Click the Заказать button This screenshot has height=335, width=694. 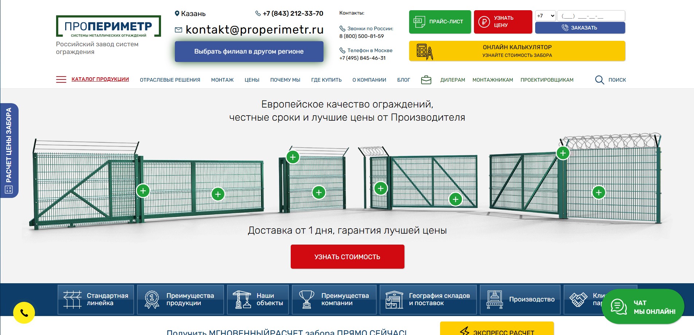click(580, 27)
